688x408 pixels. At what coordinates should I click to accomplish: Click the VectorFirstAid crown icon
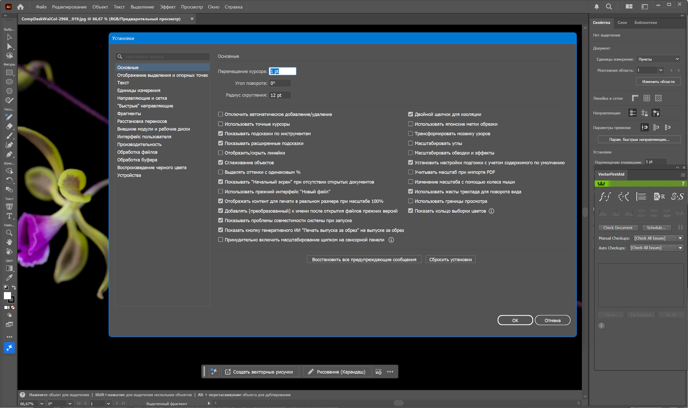click(601, 184)
